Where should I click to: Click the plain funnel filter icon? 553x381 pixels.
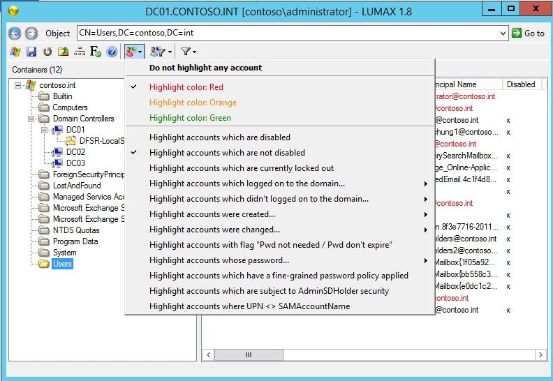pyautogui.click(x=185, y=52)
